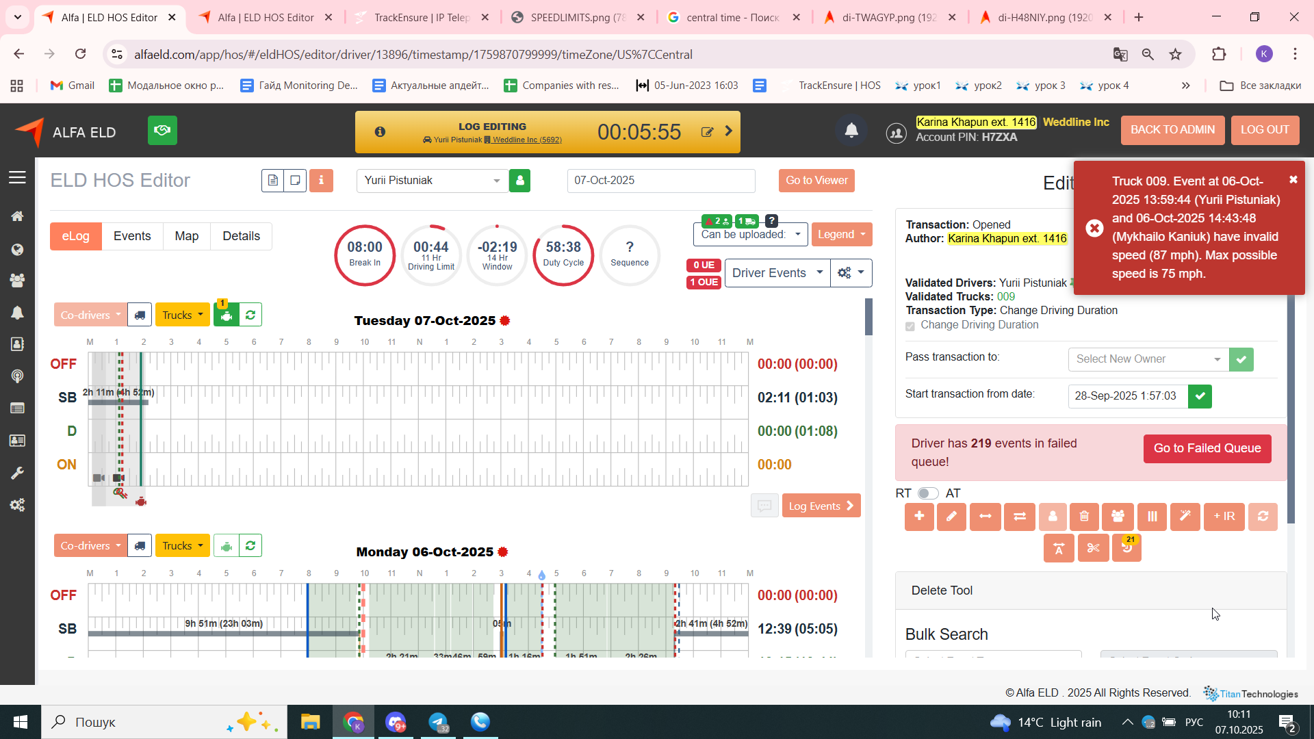
Task: Open the Trucks dropdown for Tuesday
Action: click(x=182, y=315)
